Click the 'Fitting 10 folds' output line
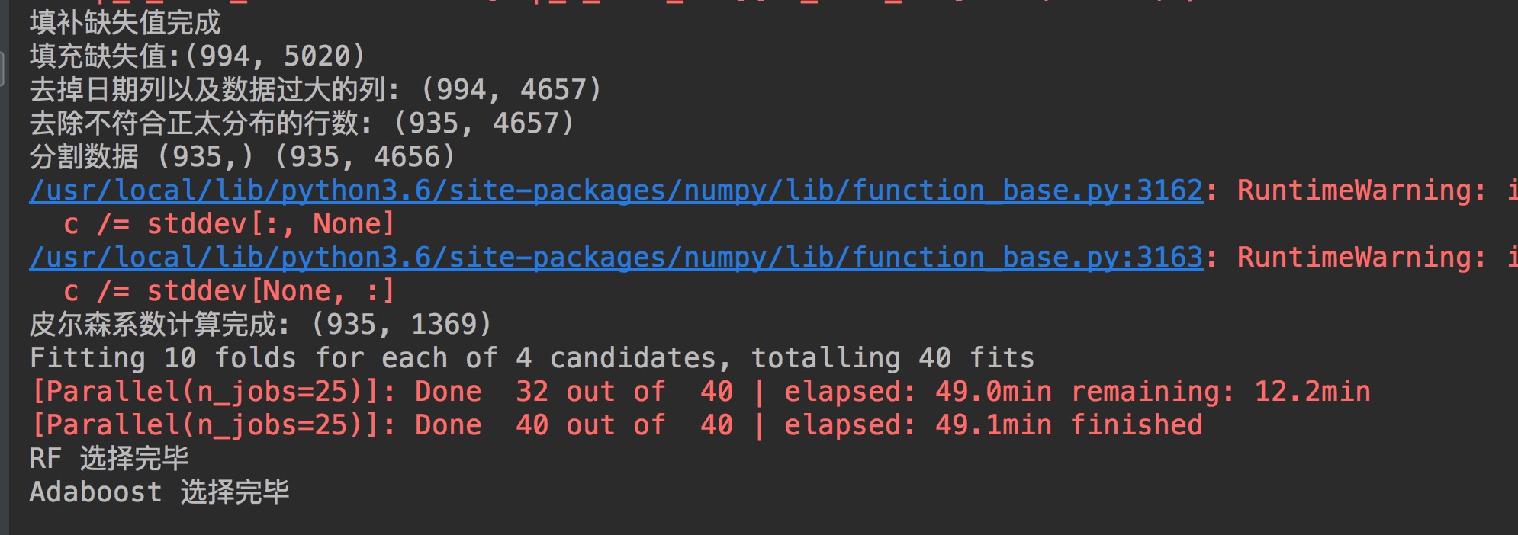1518x535 pixels. [x=532, y=358]
